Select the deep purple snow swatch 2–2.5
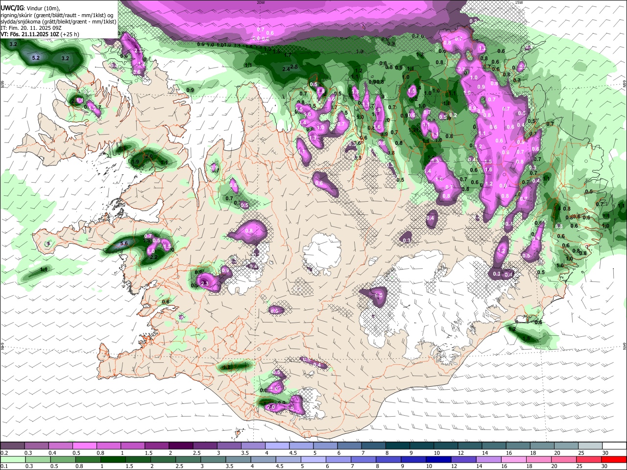The height and width of the screenshot is (470, 627). (181, 446)
